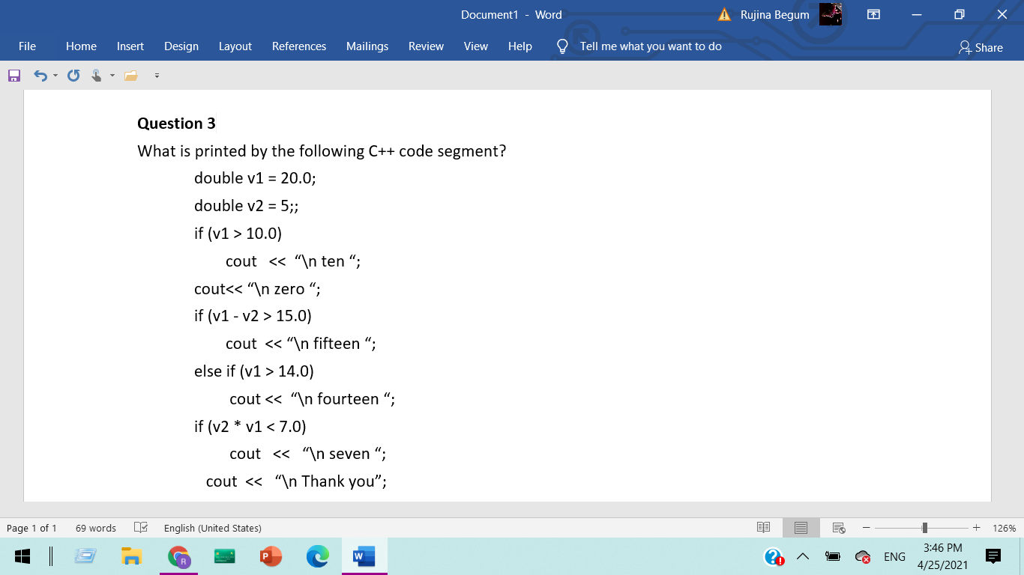The height and width of the screenshot is (575, 1024).
Task: Switch to the Mailings tab
Action: point(367,46)
